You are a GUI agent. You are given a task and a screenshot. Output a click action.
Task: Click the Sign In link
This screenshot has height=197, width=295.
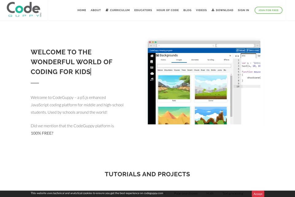coord(243,10)
